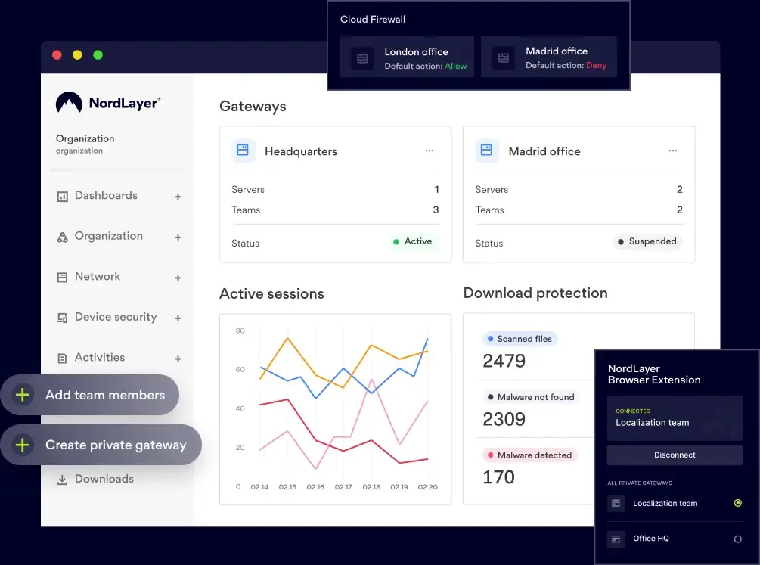
Task: Click plus icon on Create private gateway
Action: click(22, 445)
